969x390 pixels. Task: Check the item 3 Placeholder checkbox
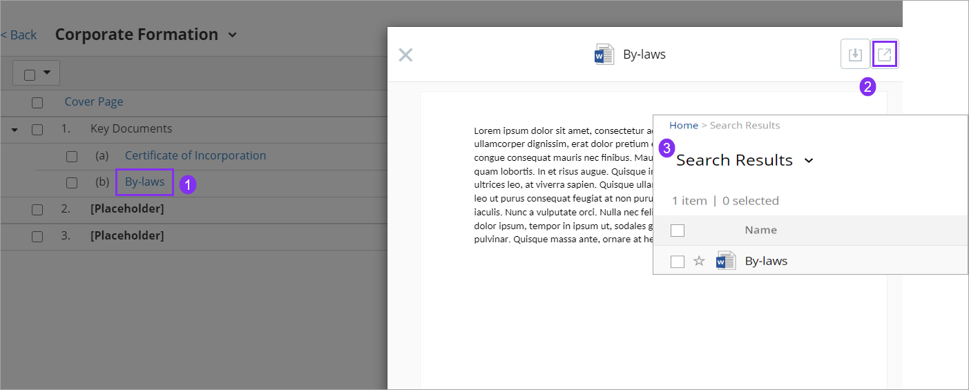coord(37,236)
